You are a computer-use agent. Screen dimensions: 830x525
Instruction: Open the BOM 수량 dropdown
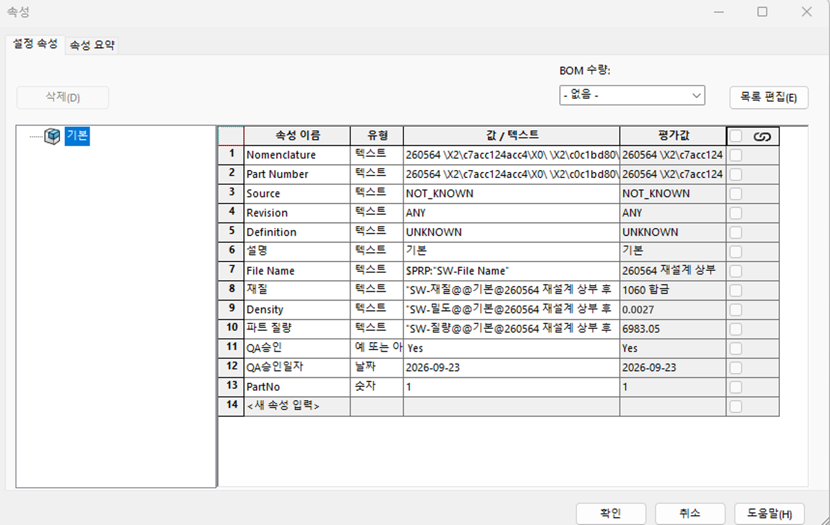coord(632,95)
